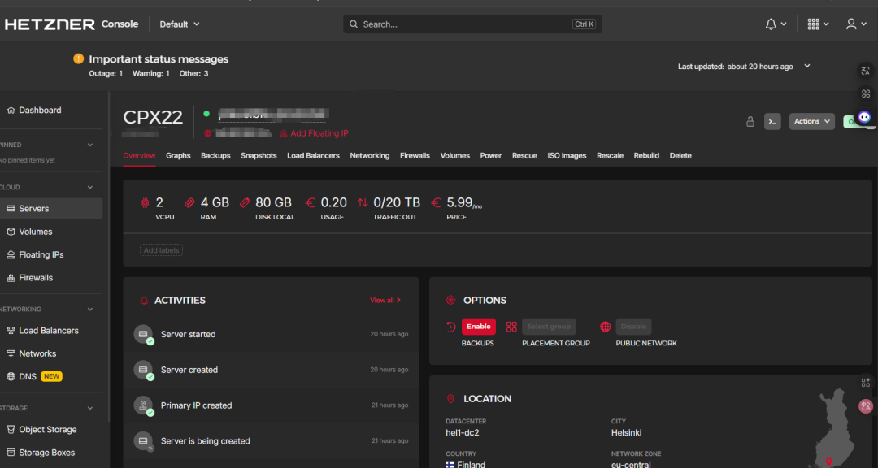Click the chat bot avatar icon
This screenshot has width=878, height=468.
[864, 117]
